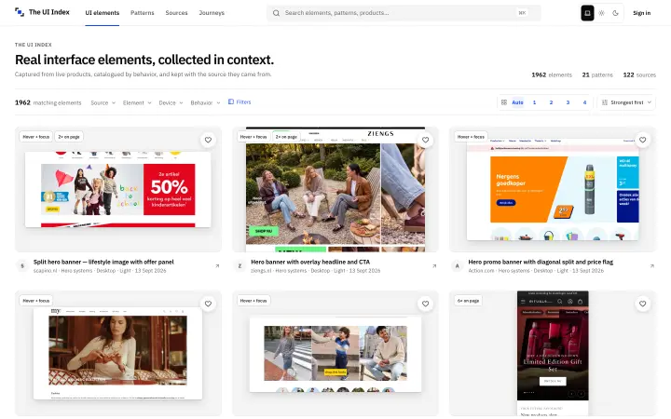671x419 pixels.
Task: Switch to light theme sun icon
Action: [602, 13]
